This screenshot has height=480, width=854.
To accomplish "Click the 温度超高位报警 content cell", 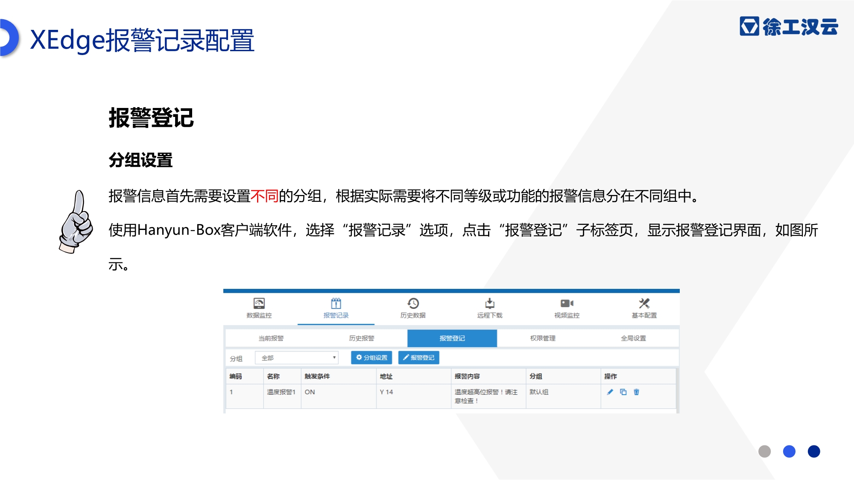I will 488,396.
